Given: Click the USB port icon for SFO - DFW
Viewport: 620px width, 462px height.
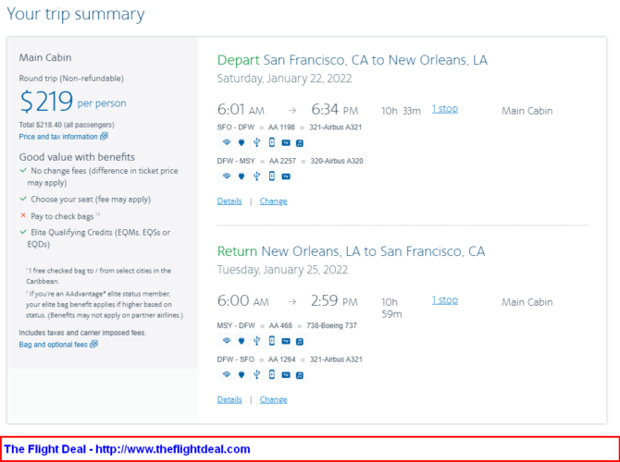Looking at the screenshot, I should (x=256, y=142).
